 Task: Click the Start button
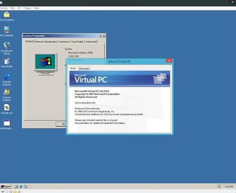click(5, 186)
